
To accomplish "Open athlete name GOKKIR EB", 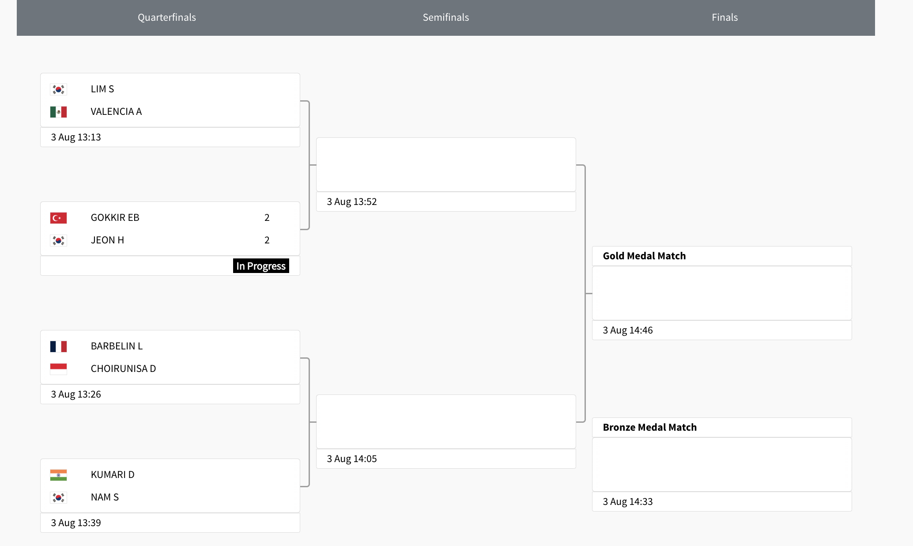I will tap(115, 218).
